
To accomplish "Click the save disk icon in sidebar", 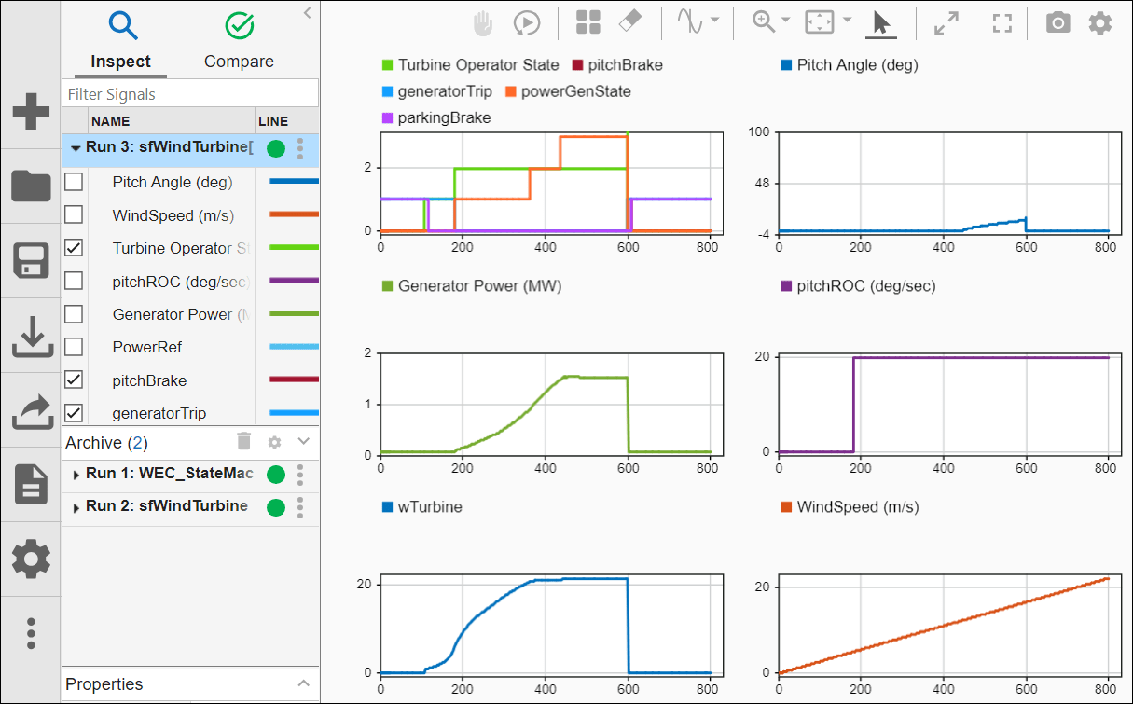I will pos(30,261).
